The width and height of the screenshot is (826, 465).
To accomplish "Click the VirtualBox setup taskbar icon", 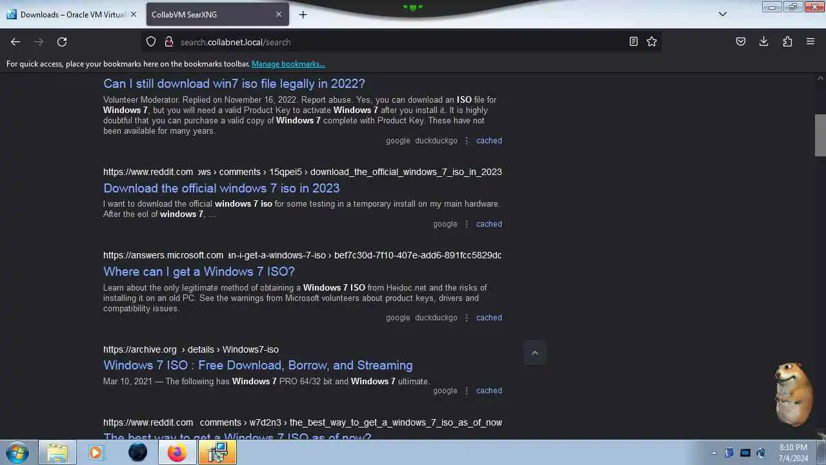I will pos(217,452).
